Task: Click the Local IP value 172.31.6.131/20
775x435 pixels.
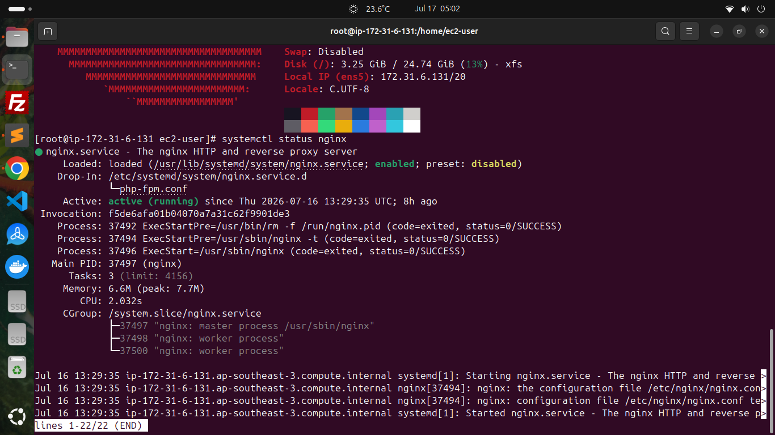Action: click(x=423, y=76)
